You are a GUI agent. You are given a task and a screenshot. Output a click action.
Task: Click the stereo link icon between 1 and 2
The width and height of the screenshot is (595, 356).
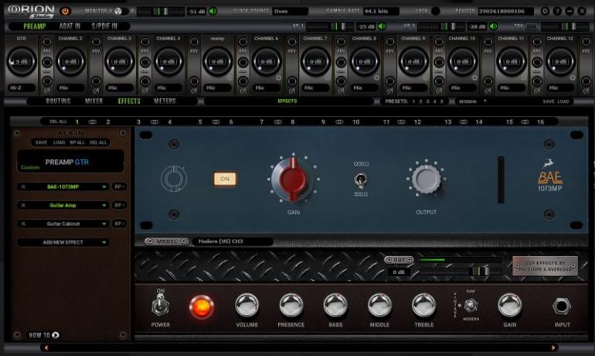tap(92, 122)
